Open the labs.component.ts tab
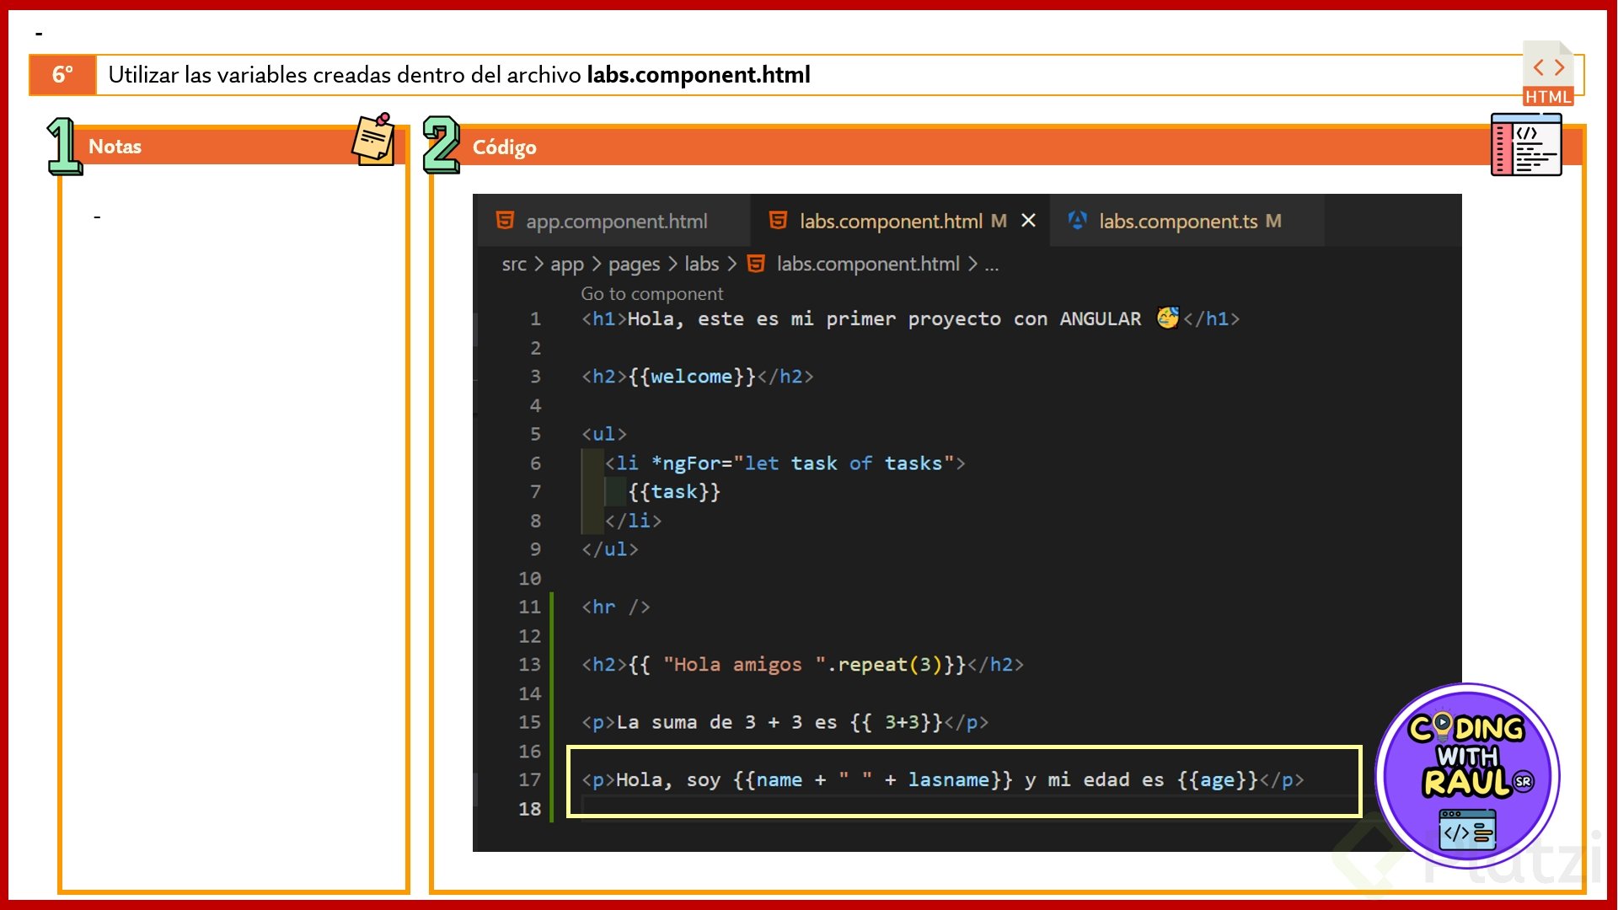The height and width of the screenshot is (910, 1618). 1177,222
